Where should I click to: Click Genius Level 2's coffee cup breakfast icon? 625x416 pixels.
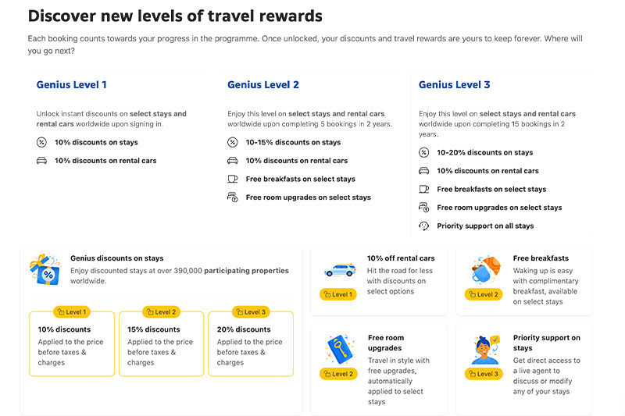point(233,180)
